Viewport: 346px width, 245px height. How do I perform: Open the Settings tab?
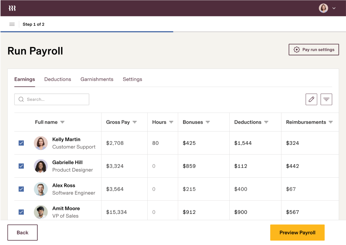tap(132, 79)
